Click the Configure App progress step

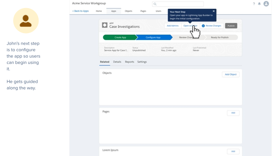click(153, 37)
